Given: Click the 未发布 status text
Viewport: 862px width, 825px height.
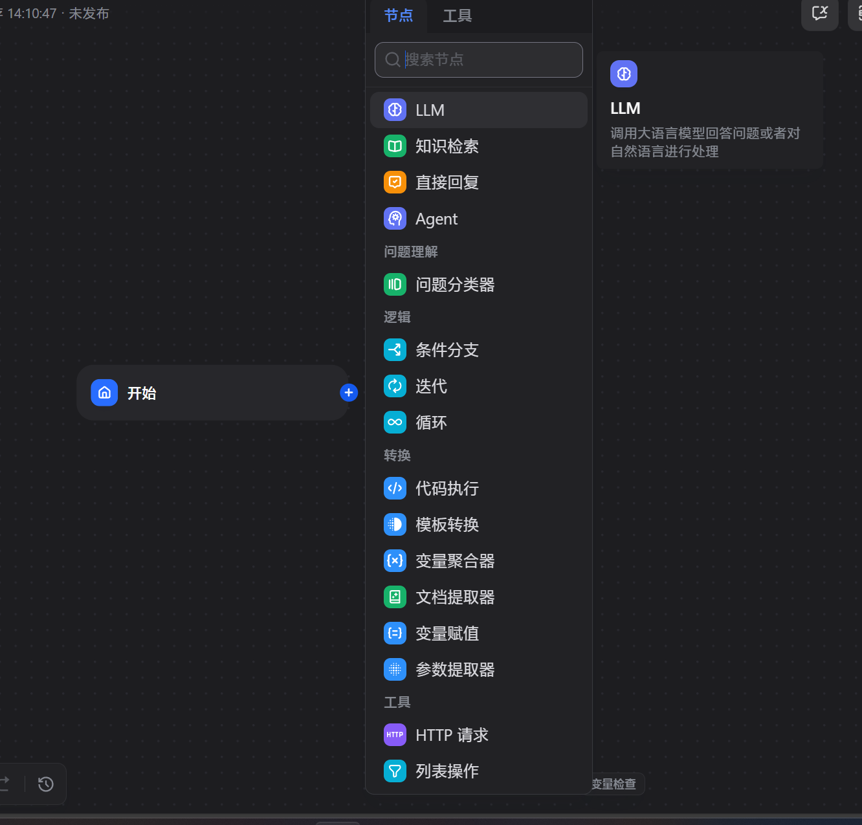Looking at the screenshot, I should point(89,14).
